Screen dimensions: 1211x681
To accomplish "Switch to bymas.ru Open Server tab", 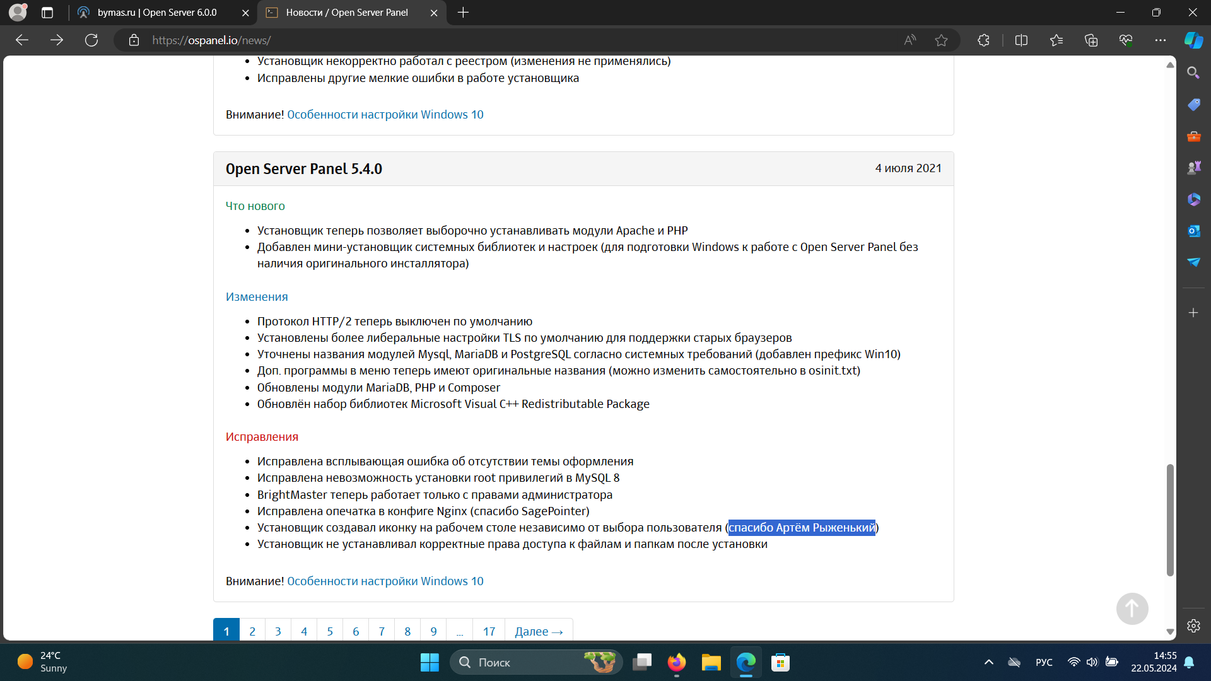I will click(x=158, y=13).
